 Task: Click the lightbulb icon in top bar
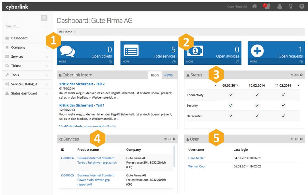point(290,7)
